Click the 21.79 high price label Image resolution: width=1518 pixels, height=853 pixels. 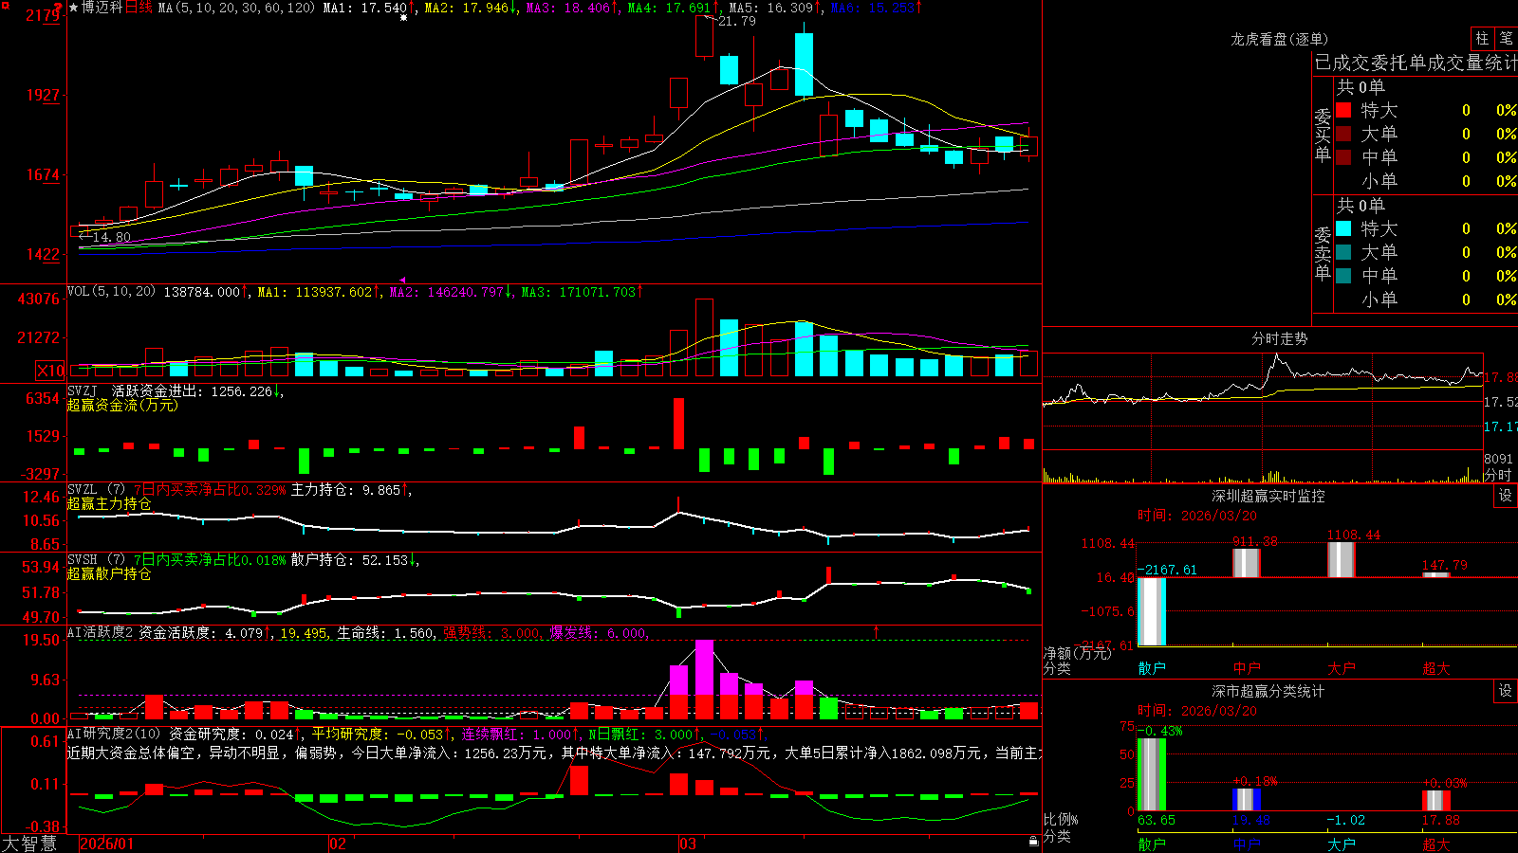[737, 21]
